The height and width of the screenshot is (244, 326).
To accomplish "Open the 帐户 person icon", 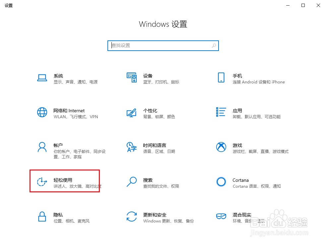I will pos(42,147).
